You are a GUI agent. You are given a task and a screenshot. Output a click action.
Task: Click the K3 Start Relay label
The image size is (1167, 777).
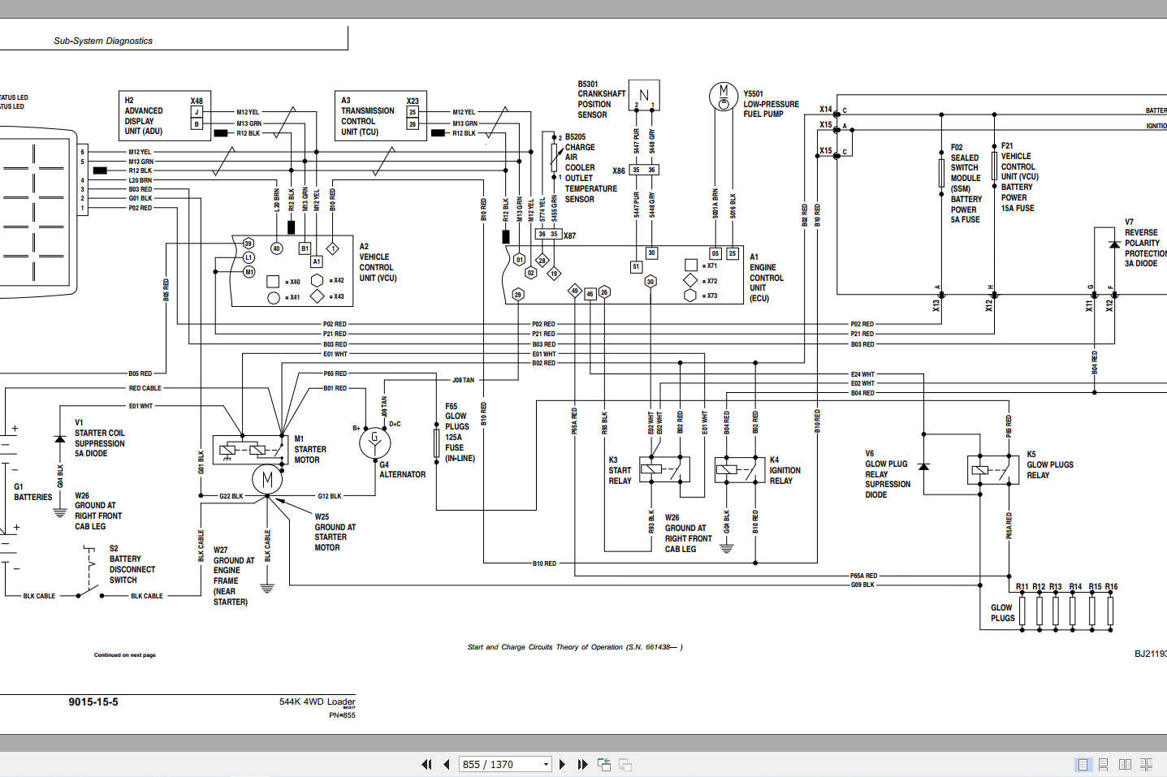(620, 470)
